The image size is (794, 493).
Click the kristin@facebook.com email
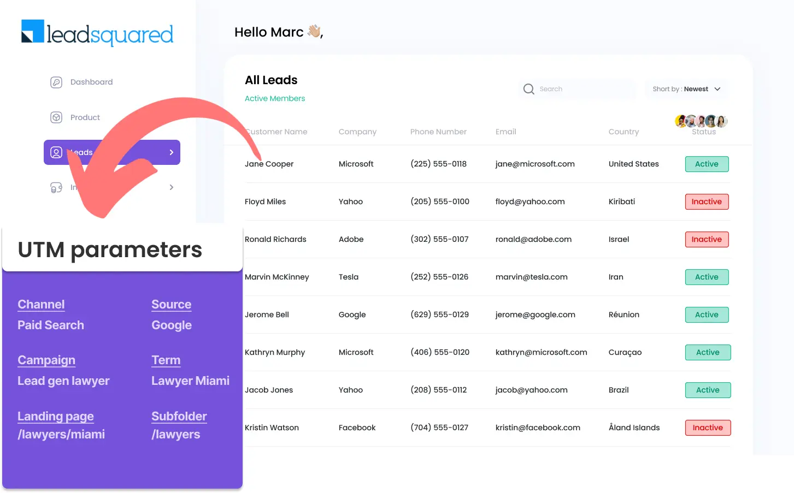(x=538, y=427)
